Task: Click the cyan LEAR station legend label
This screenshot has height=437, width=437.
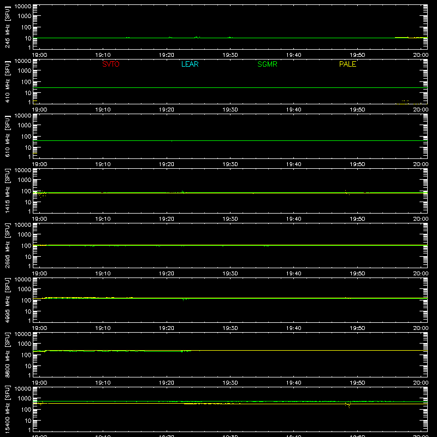Action: point(190,64)
